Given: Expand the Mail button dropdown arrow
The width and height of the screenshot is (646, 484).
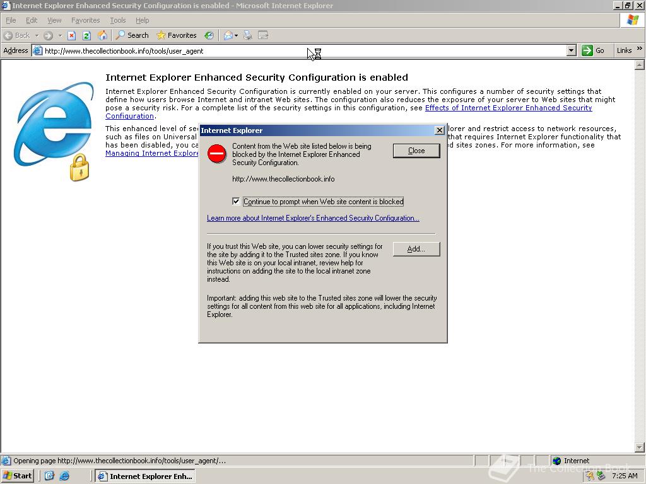Looking at the screenshot, I should click(x=236, y=35).
